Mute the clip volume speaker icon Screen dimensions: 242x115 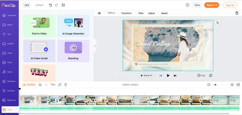[x=99, y=13]
